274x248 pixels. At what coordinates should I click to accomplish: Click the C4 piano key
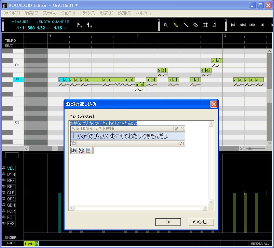[18, 65]
